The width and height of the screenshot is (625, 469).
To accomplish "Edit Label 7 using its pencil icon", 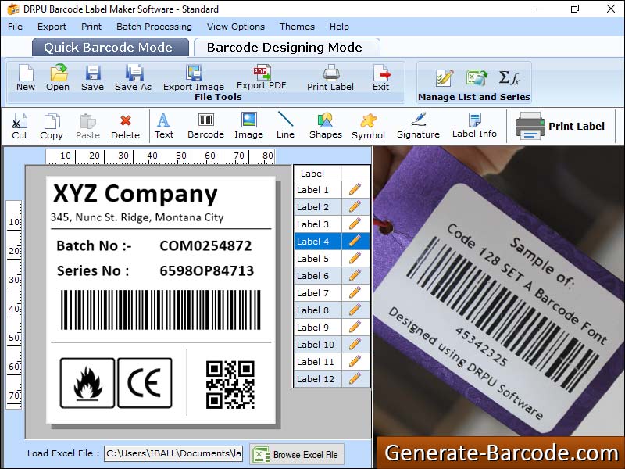I will pos(355,292).
